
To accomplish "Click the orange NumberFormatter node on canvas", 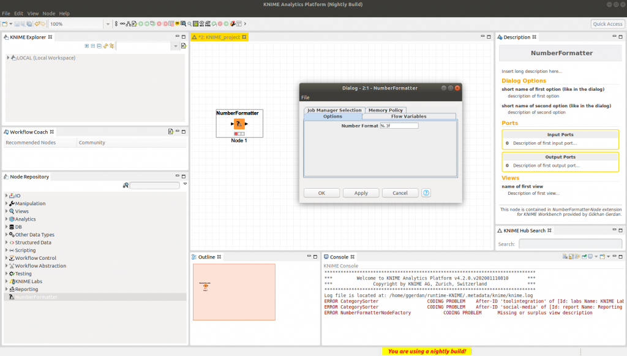I will click(x=239, y=124).
